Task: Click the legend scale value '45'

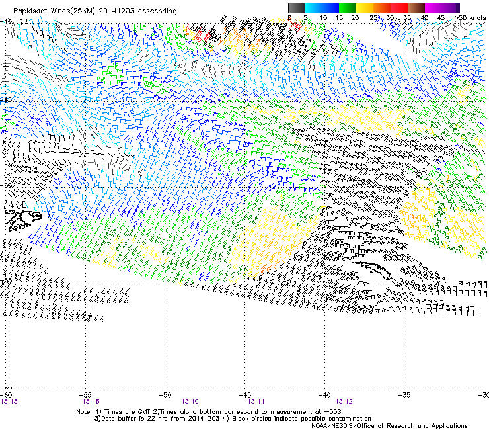Action: click(441, 18)
